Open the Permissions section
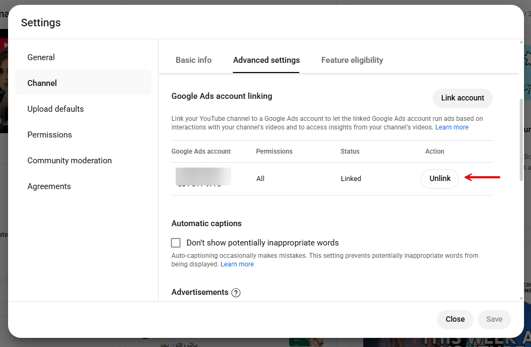Image resolution: width=531 pixels, height=347 pixels. pyautogui.click(x=49, y=135)
